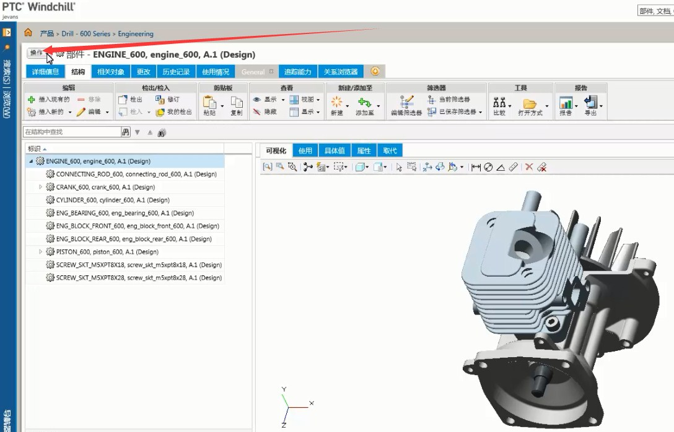Screen dimensions: 674x432
Task: Switch to the 历史记录 tab
Action: tap(176, 72)
